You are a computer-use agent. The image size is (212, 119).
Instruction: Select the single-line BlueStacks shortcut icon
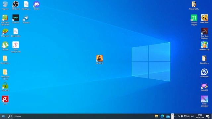pyautogui.click(x=5, y=31)
